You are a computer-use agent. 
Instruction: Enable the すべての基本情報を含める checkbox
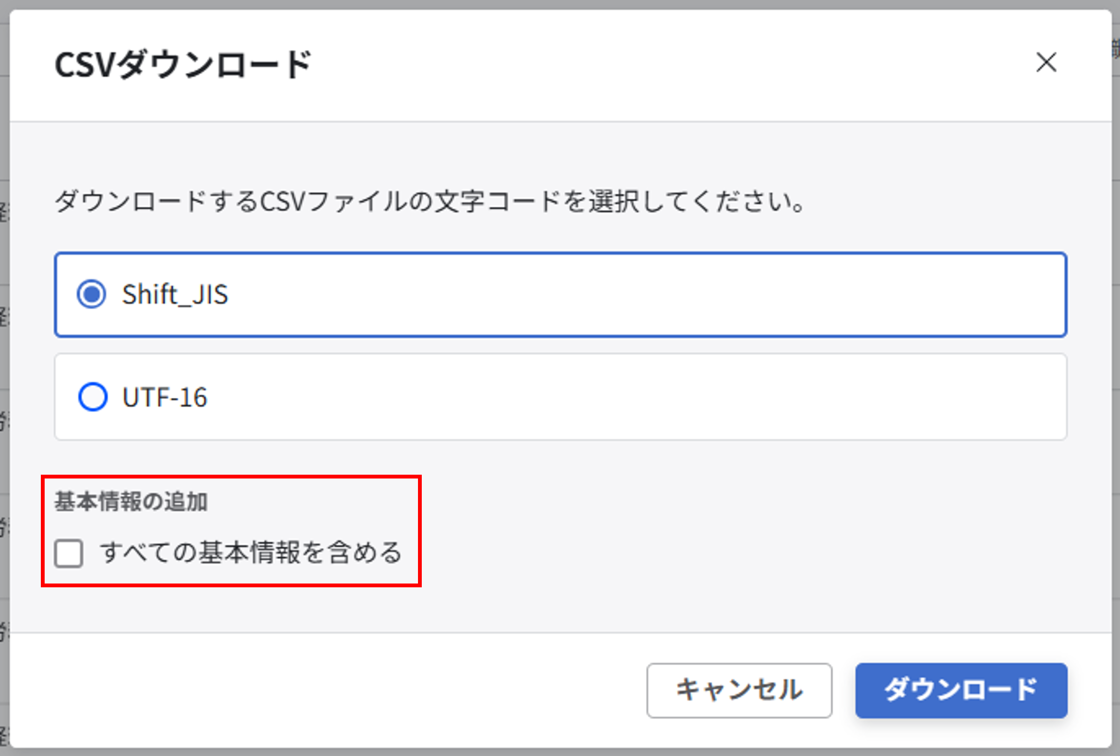(x=68, y=553)
